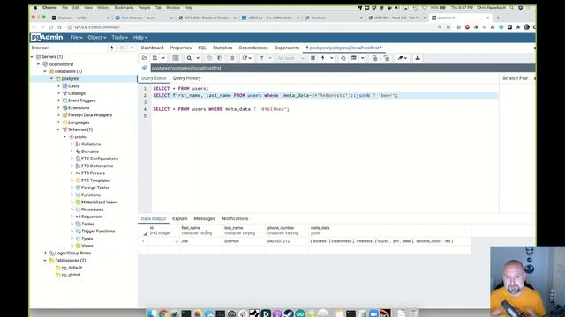Open the explain options dropdown arrow
This screenshot has height=317, width=565.
point(363,58)
